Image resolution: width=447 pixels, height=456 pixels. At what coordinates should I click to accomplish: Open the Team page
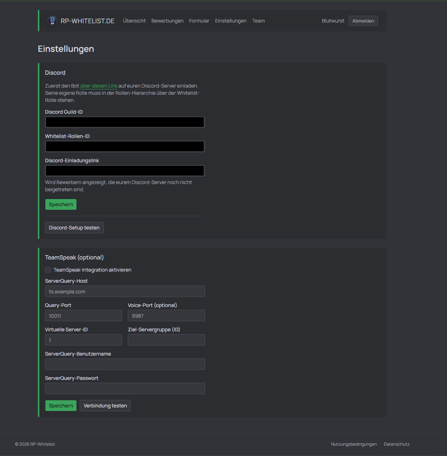pyautogui.click(x=258, y=21)
